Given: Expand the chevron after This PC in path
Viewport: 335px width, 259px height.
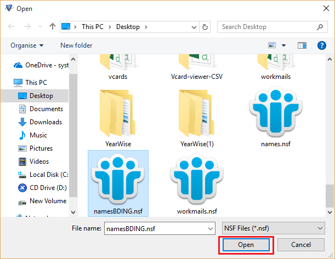Looking at the screenshot, I should (x=110, y=27).
